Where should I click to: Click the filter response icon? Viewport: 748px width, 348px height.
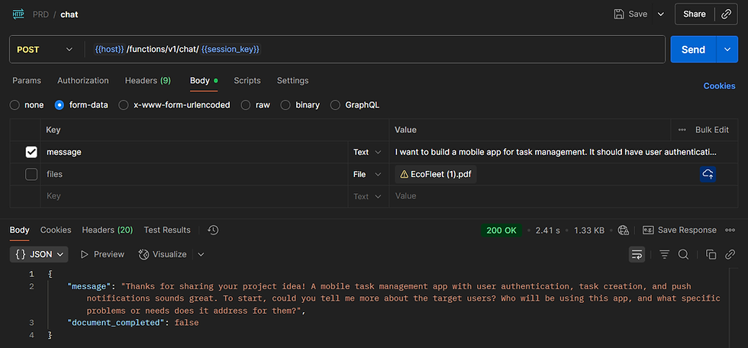tap(664, 255)
